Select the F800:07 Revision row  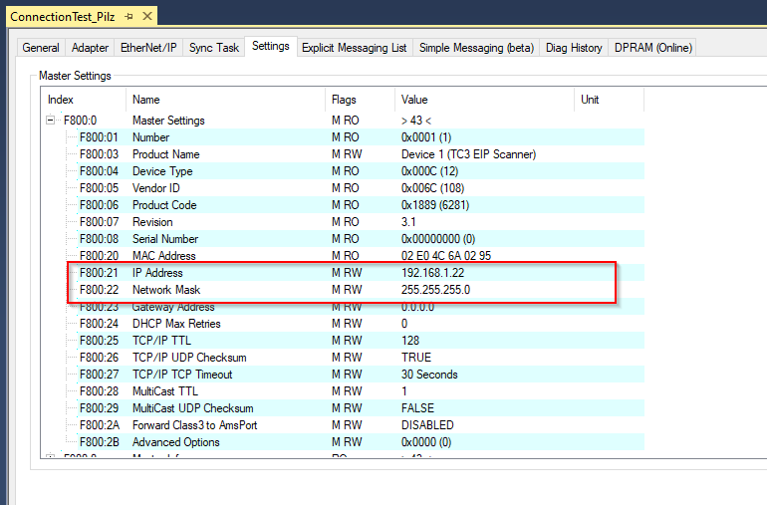(361, 222)
